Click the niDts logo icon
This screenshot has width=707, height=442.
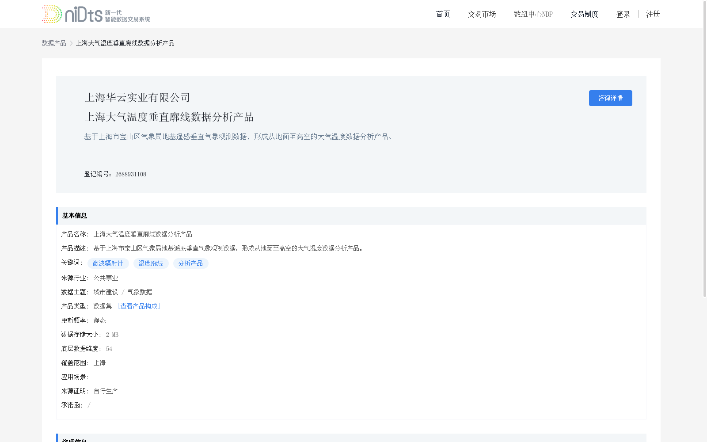click(96, 14)
